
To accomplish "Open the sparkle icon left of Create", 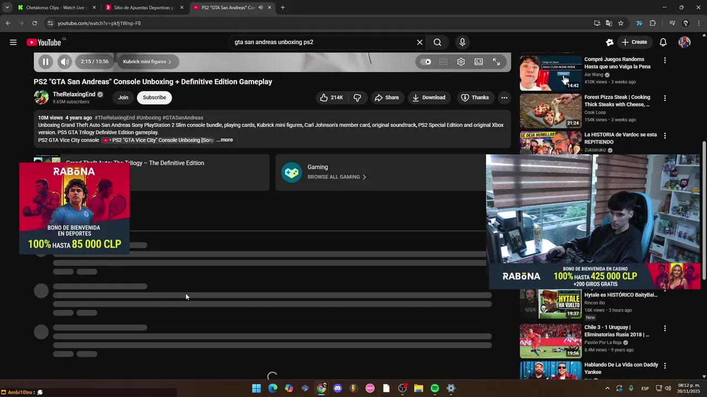I will (x=610, y=42).
